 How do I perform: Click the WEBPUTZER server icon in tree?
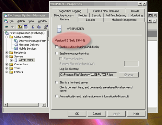click(16, 60)
